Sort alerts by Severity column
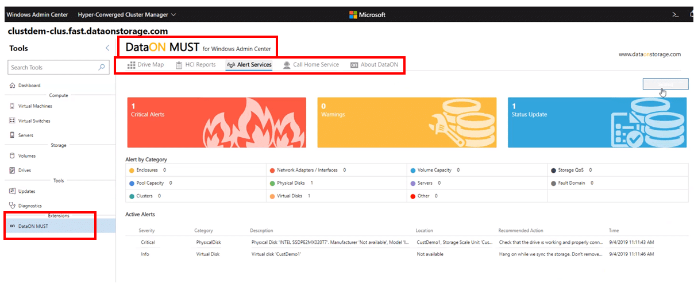698x295 pixels. pyautogui.click(x=147, y=231)
